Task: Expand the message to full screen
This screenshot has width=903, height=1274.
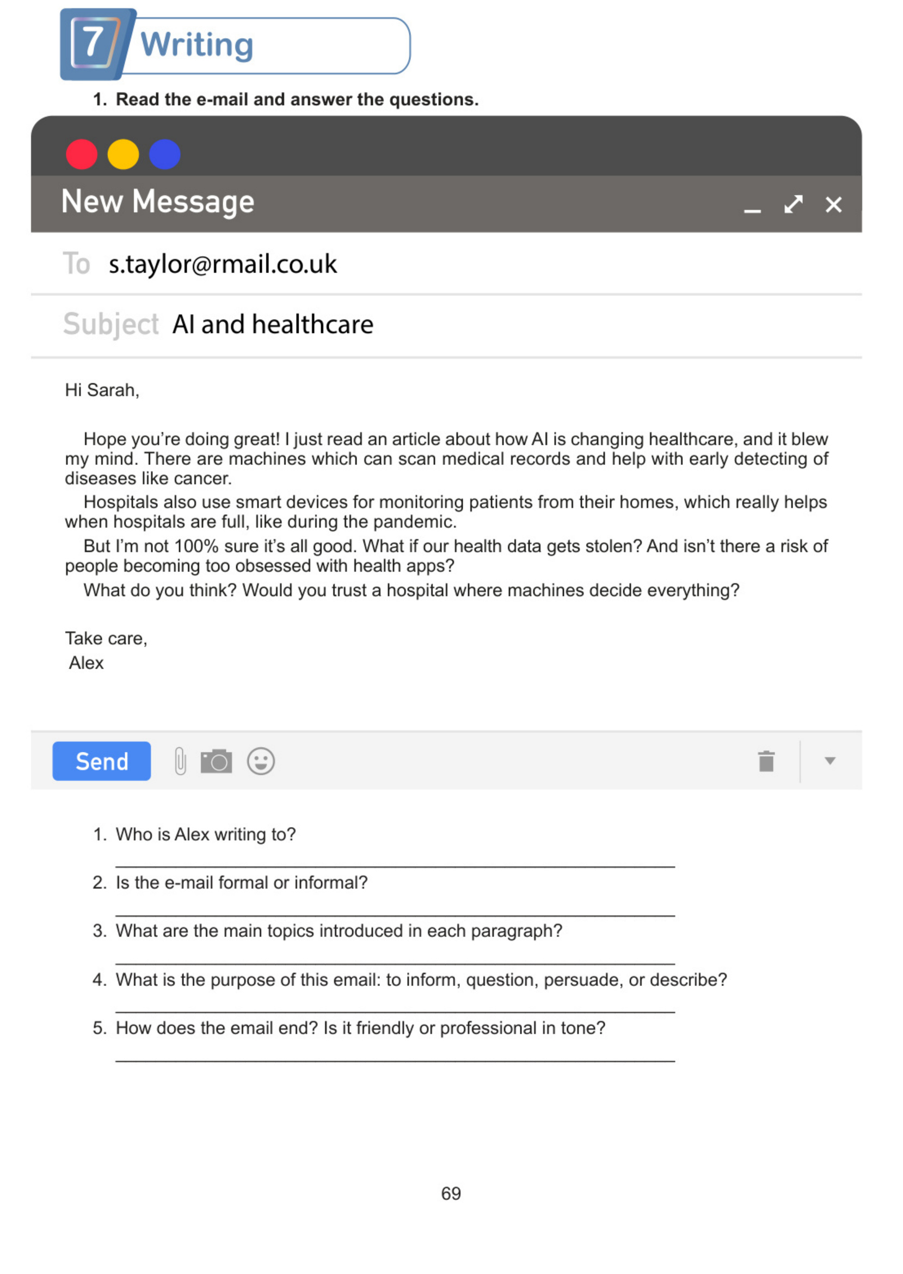Action: 794,204
